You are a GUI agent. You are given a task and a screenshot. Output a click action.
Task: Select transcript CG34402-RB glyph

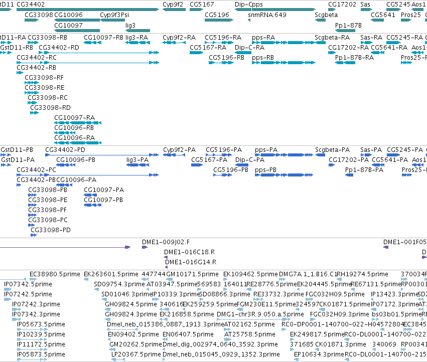(x=20, y=73)
